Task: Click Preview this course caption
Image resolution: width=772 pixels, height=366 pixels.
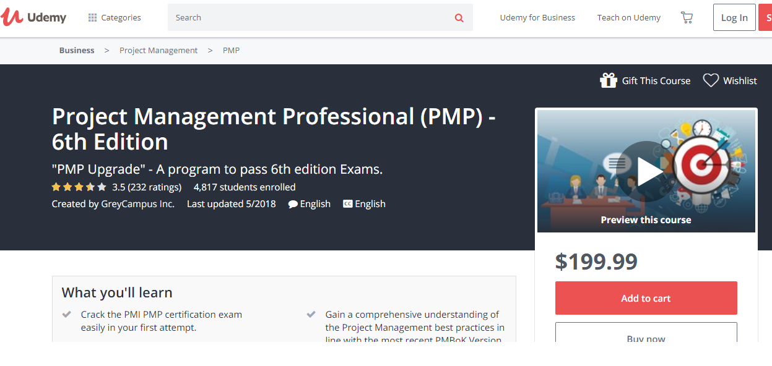Action: pos(646,219)
